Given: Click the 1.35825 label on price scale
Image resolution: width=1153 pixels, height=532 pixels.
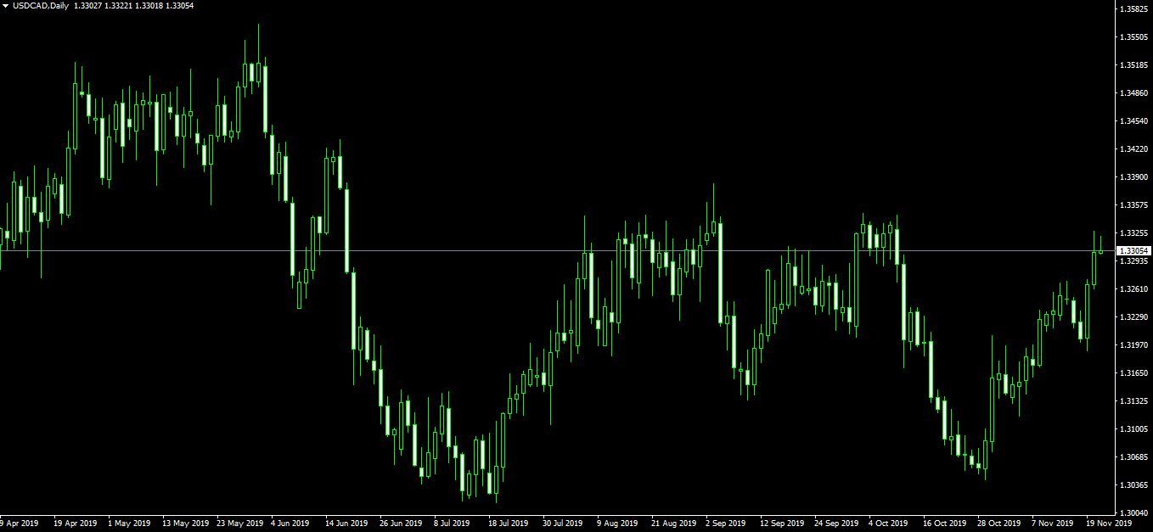Looking at the screenshot, I should (1134, 9).
